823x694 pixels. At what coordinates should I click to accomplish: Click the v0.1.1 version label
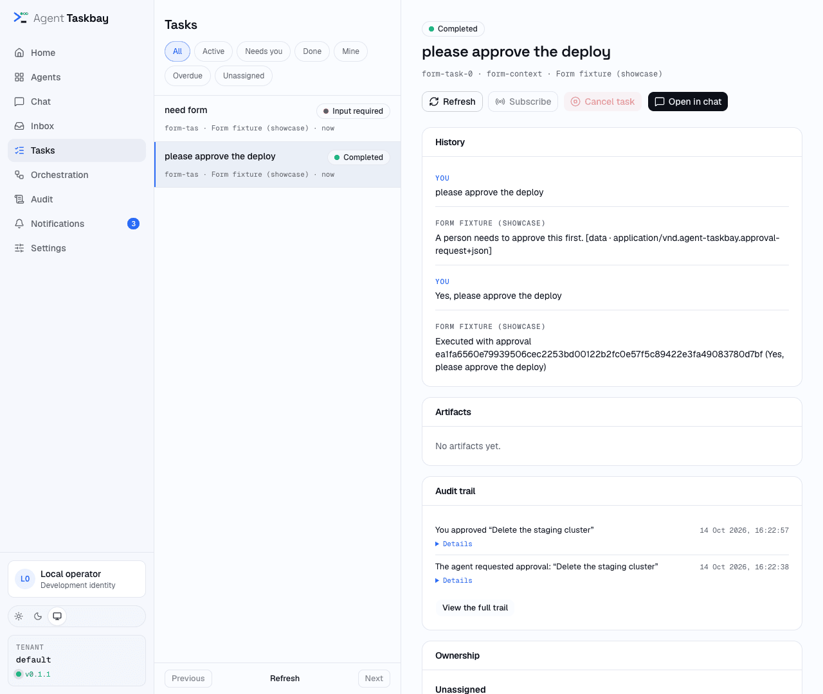38,674
